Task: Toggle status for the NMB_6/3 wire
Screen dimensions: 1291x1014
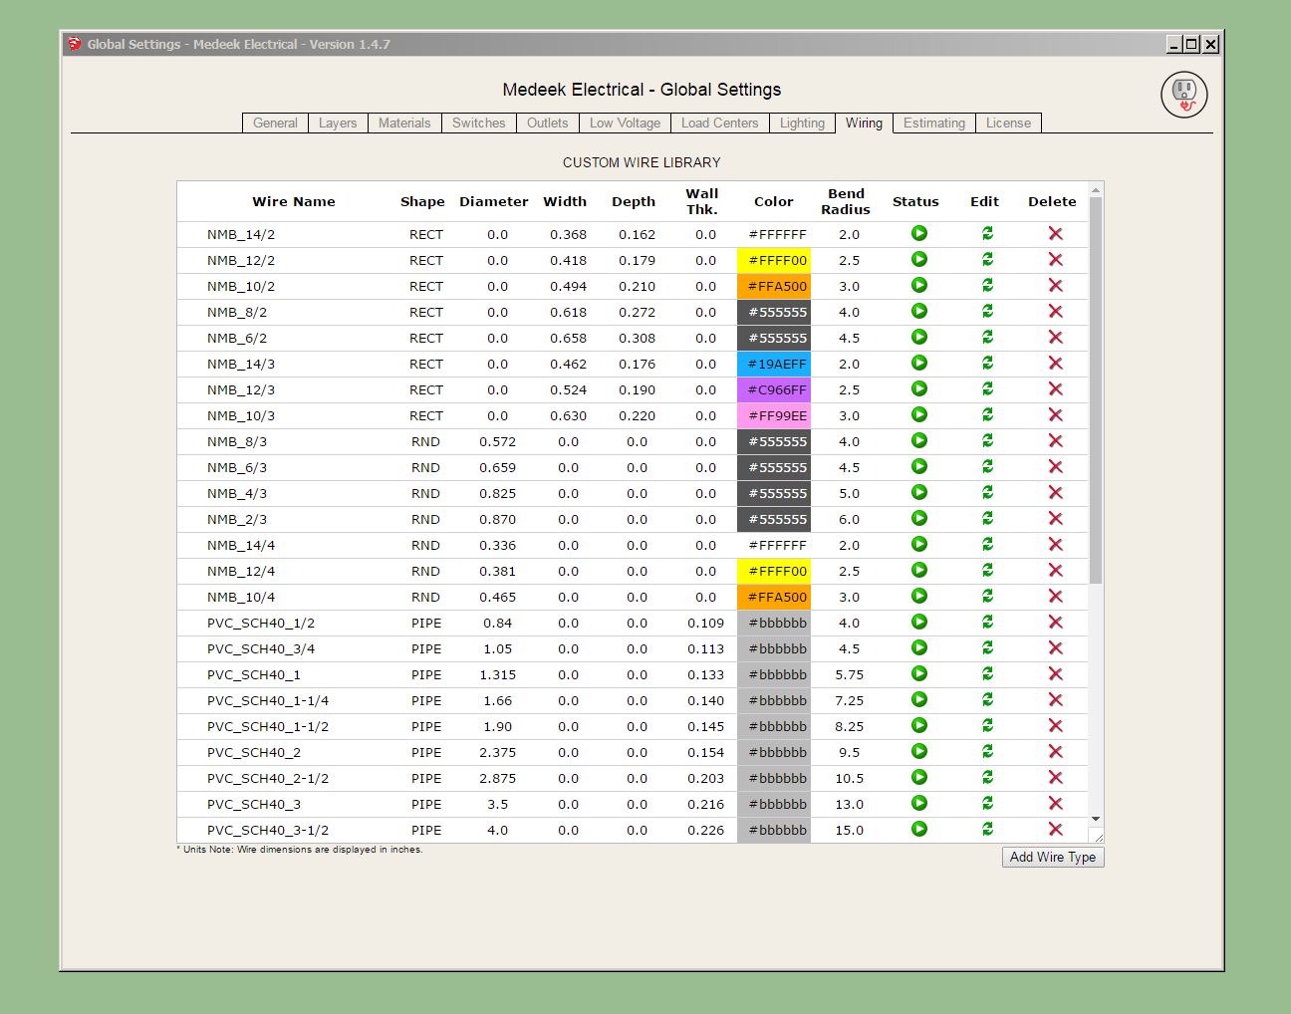Action: pyautogui.click(x=919, y=466)
